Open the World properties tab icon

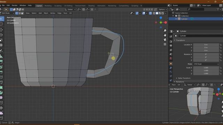(x=171, y=58)
